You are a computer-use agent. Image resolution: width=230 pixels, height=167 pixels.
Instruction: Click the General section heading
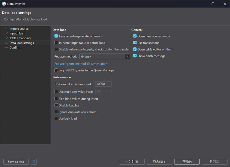coord(137,30)
